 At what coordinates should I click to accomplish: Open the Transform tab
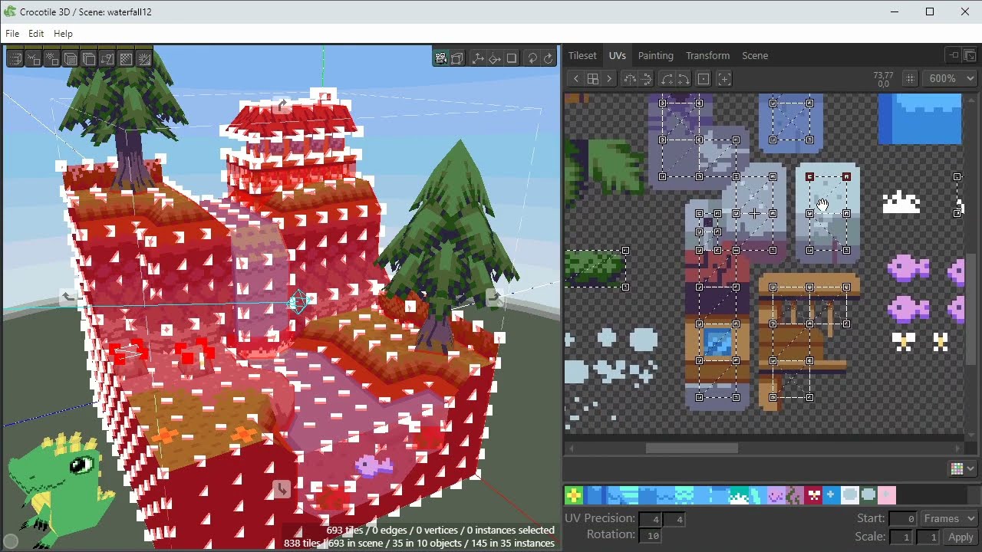[708, 55]
